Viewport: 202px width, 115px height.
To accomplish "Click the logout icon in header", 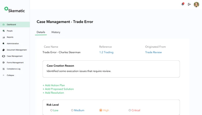I will pyautogui.click(x=189, y=4).
